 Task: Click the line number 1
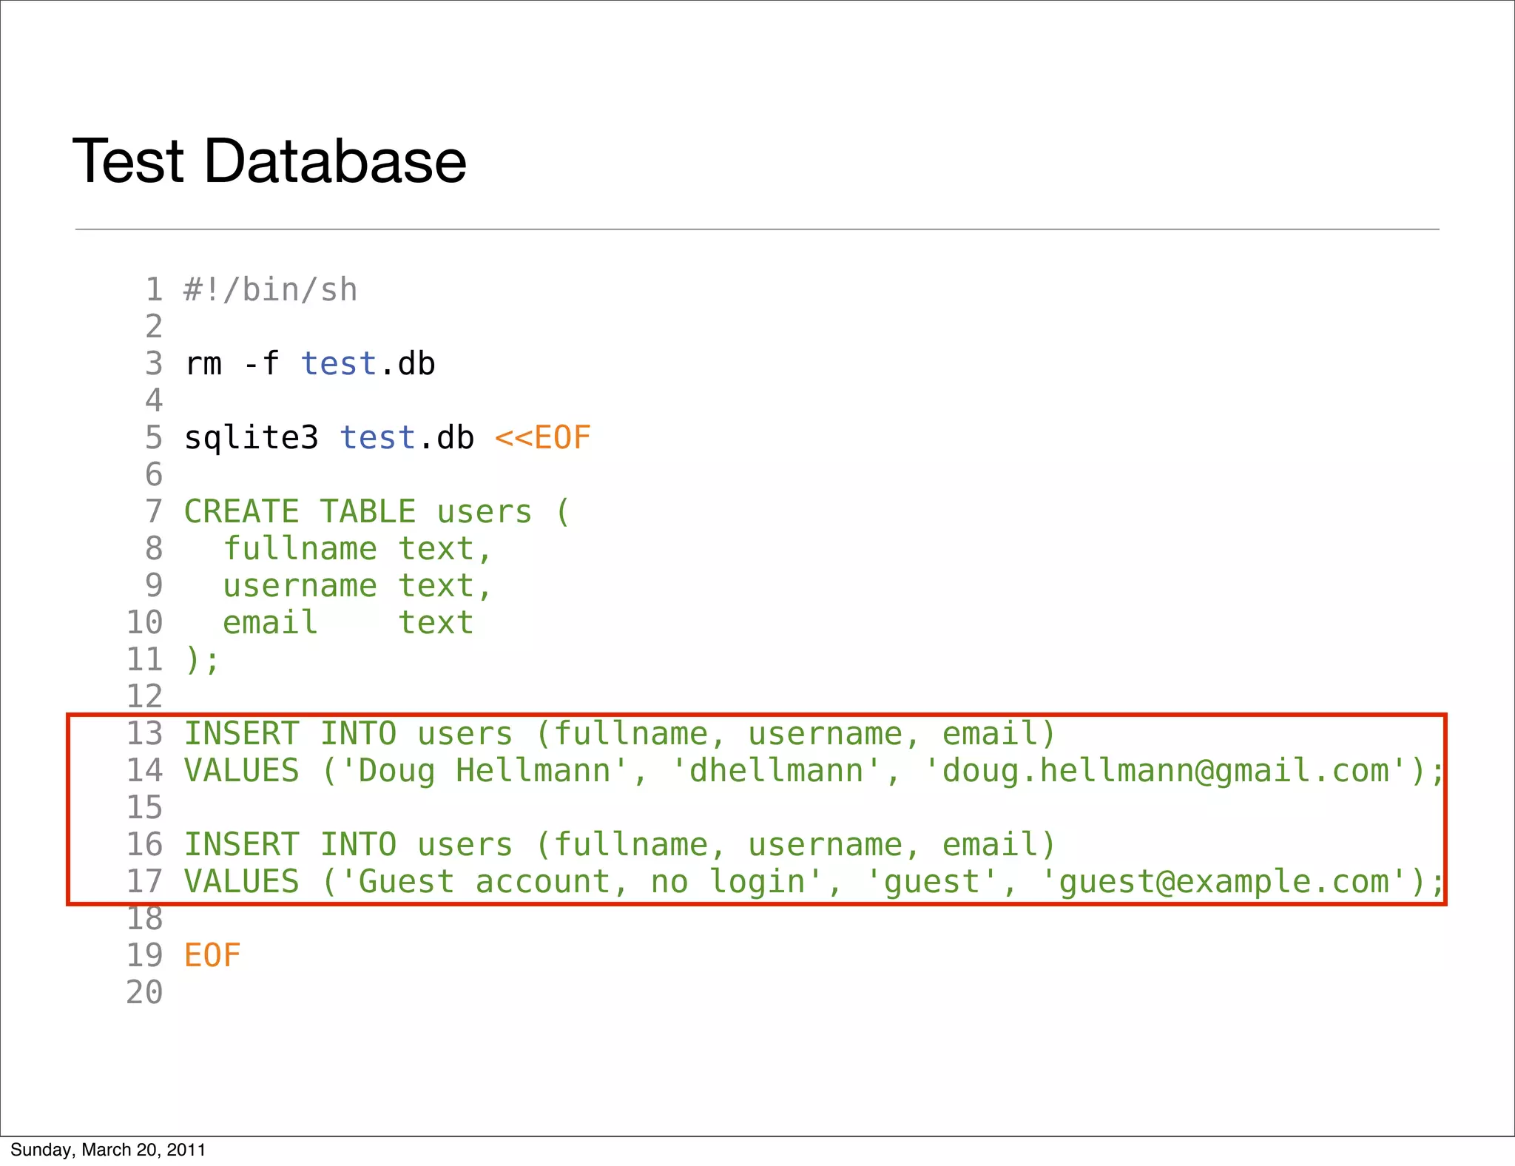(x=154, y=289)
